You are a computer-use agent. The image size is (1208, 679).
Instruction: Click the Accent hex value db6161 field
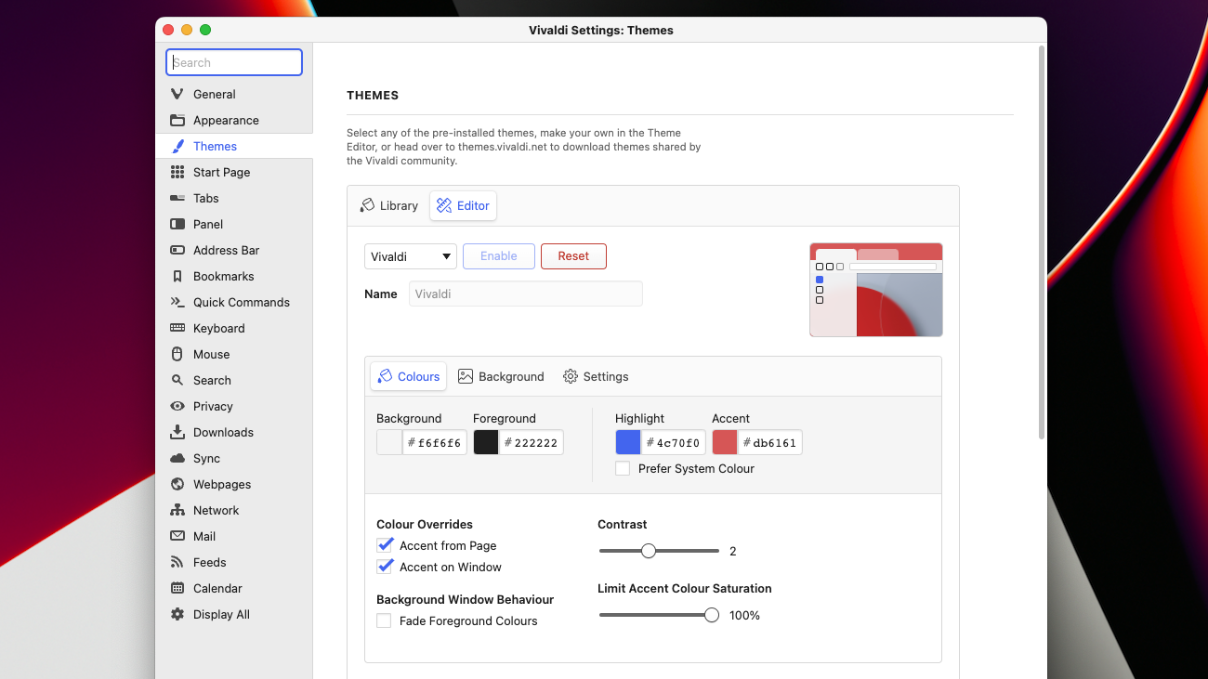pyautogui.click(x=770, y=442)
